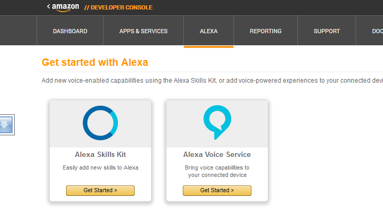Click the Alexa Skills Kit card title
The image size is (383, 208).
point(100,154)
